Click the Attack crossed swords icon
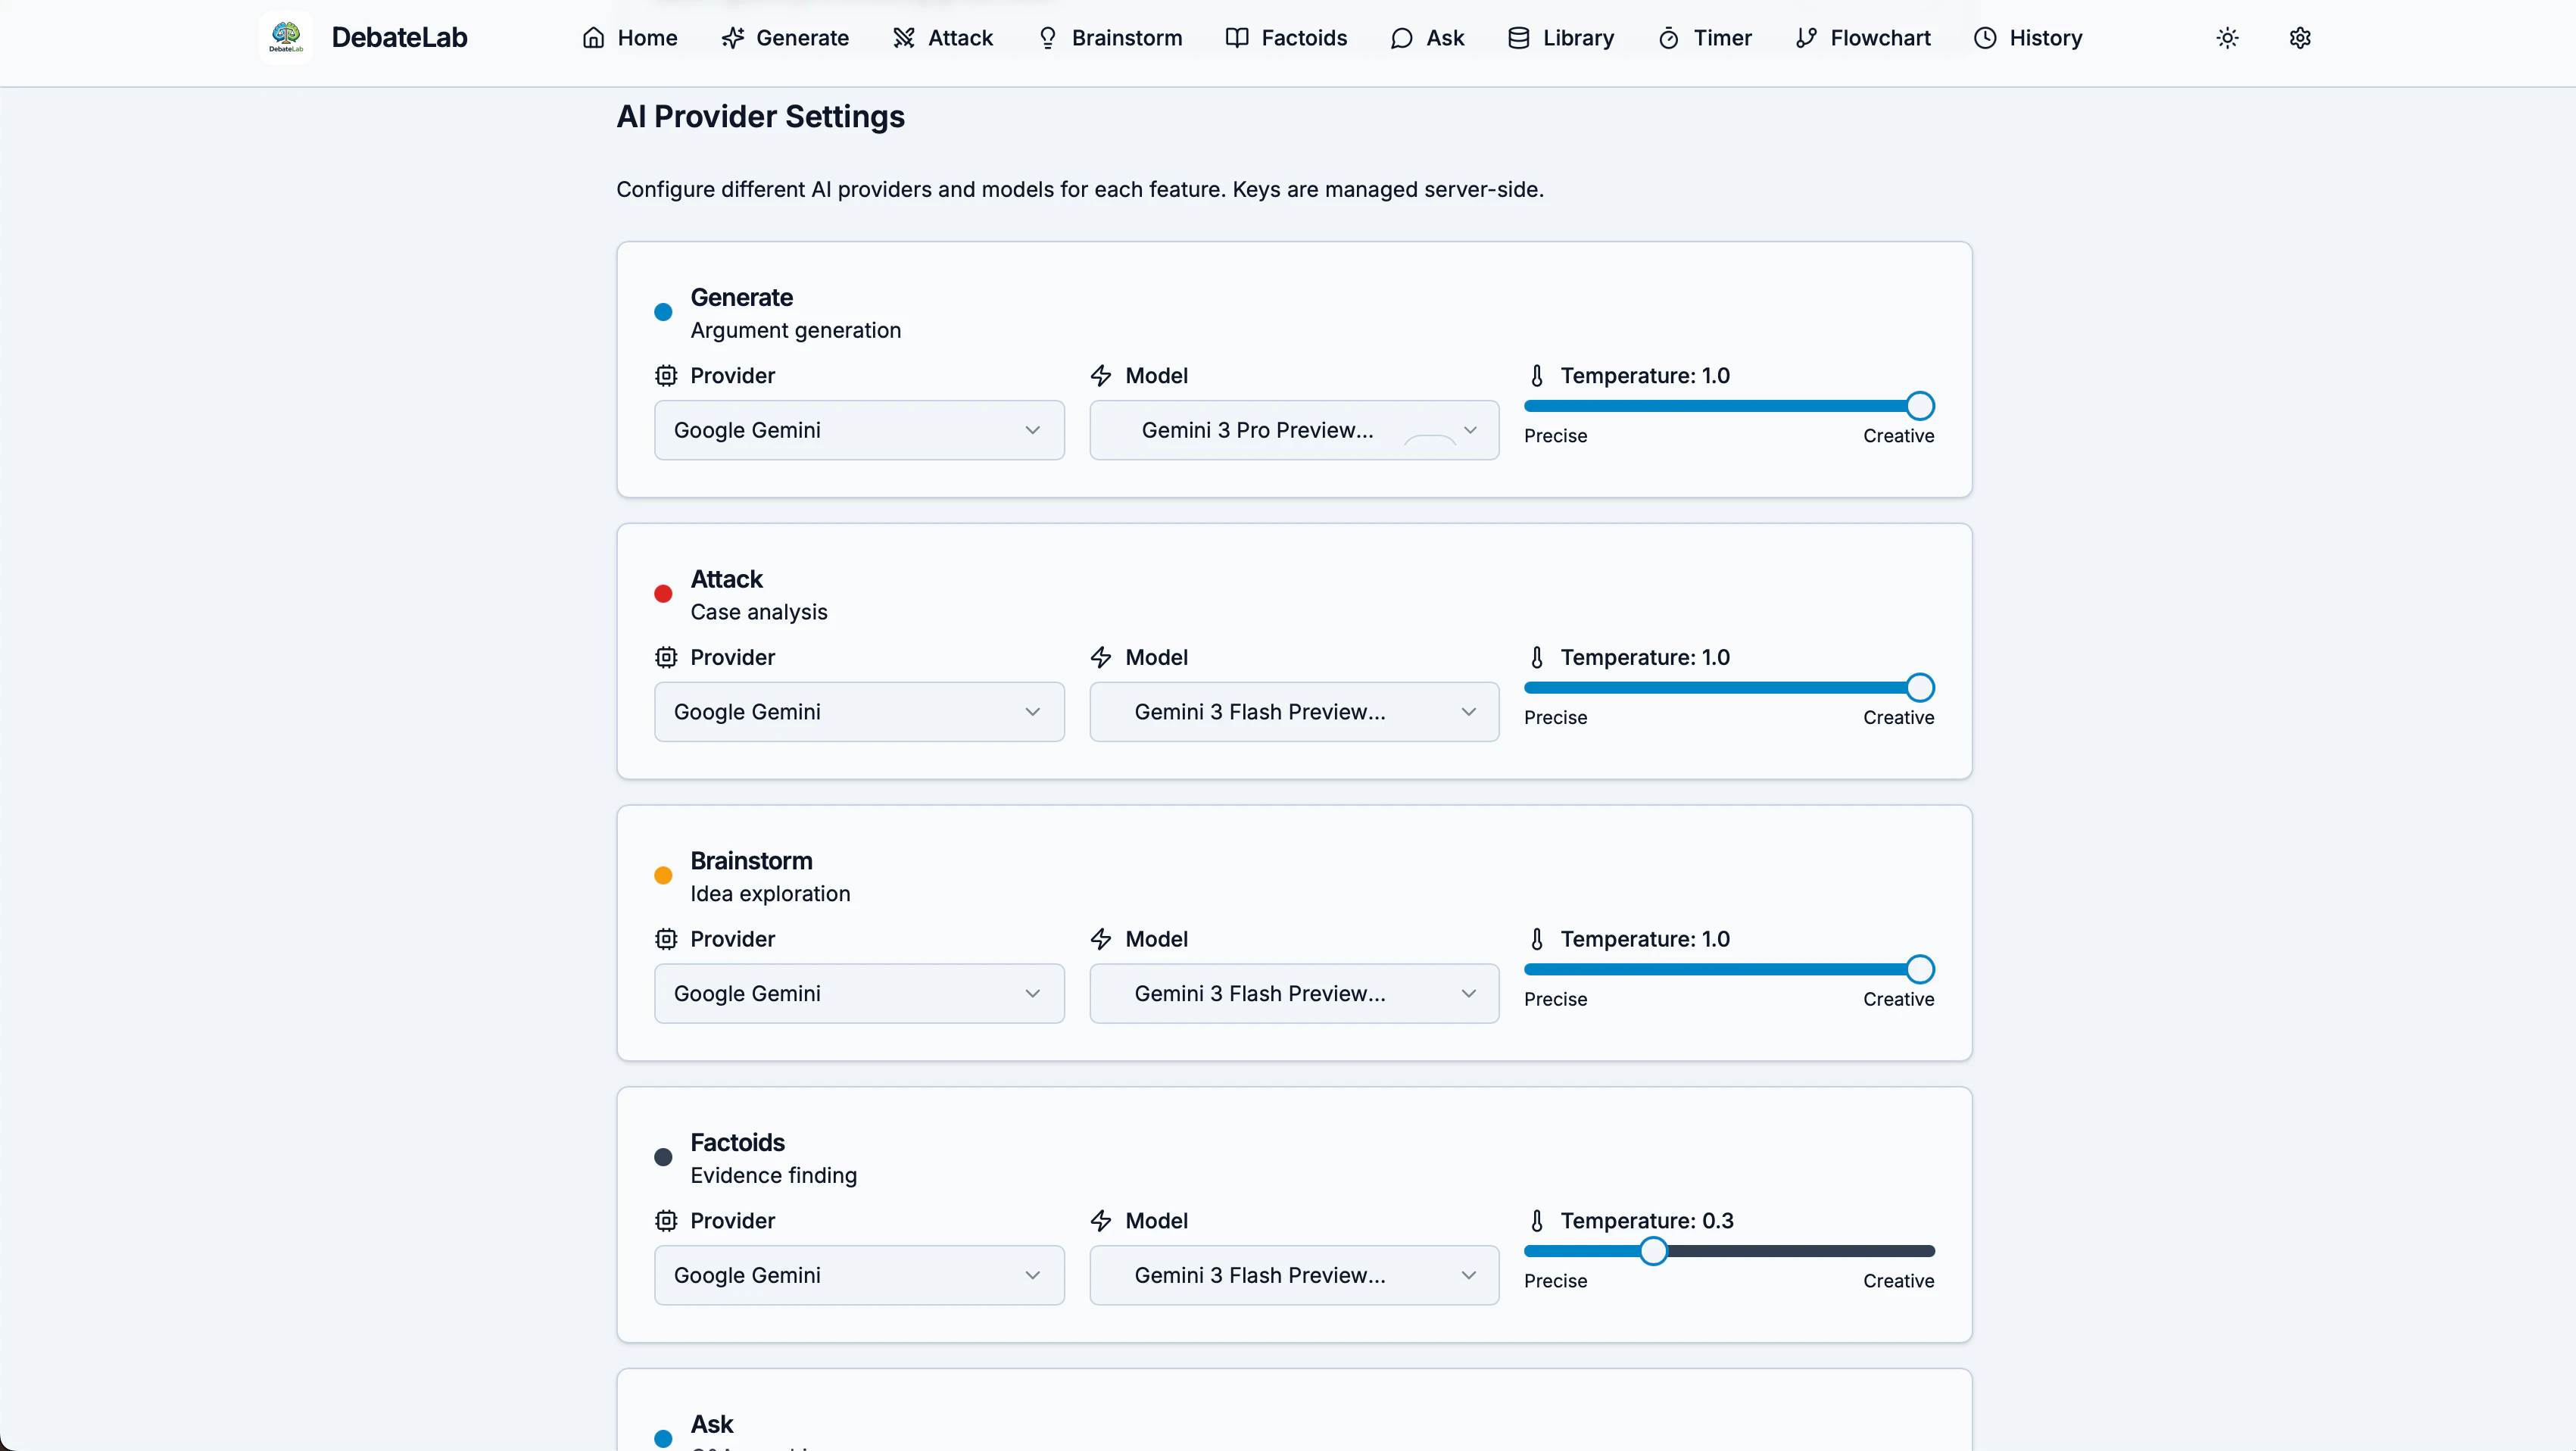Screen dimensions: 2576x1451 [904, 38]
